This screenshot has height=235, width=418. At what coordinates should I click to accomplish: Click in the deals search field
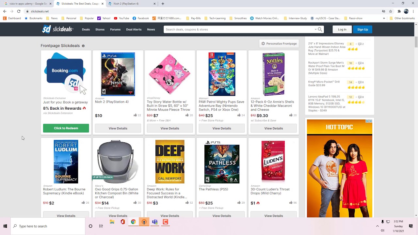tap(238, 29)
